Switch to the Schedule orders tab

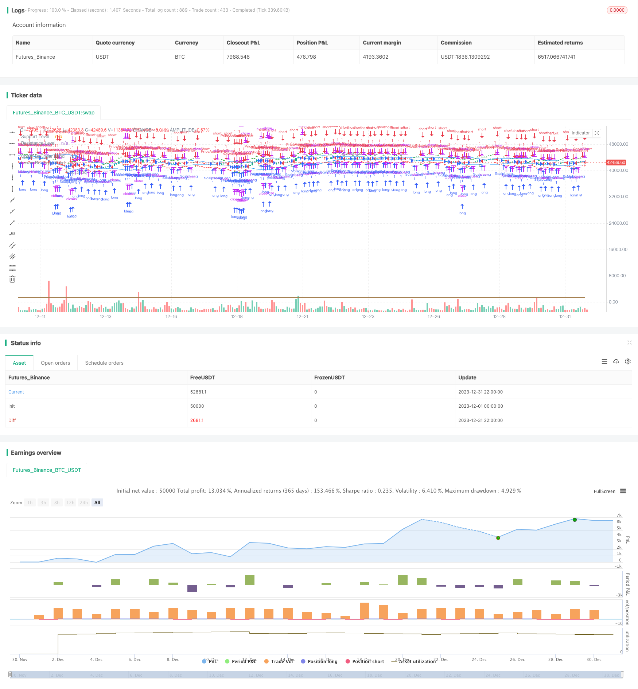pyautogui.click(x=104, y=363)
